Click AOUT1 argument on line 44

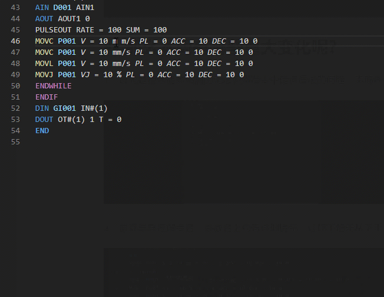[x=69, y=19]
